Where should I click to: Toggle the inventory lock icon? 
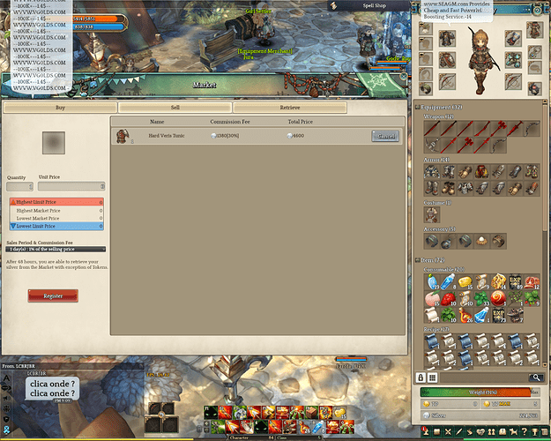pos(421,377)
